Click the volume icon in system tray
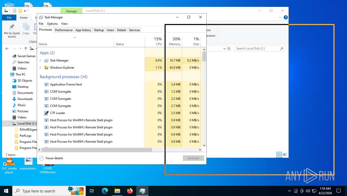347x196 pixels. click(308, 191)
